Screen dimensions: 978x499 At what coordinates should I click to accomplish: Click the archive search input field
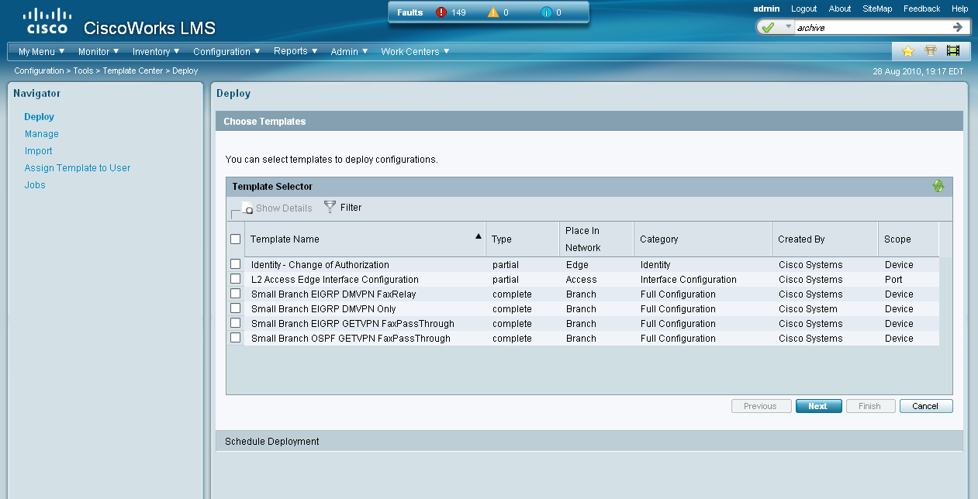pyautogui.click(x=873, y=27)
